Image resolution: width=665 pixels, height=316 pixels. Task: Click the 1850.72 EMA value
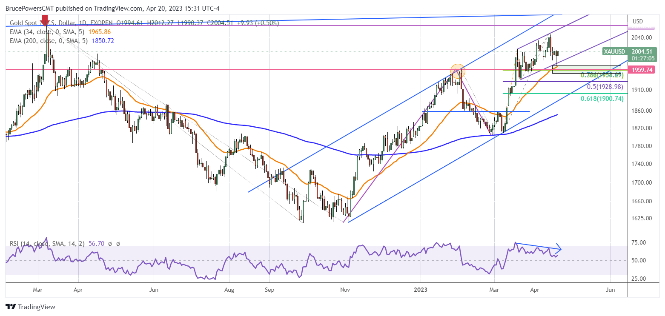(103, 41)
